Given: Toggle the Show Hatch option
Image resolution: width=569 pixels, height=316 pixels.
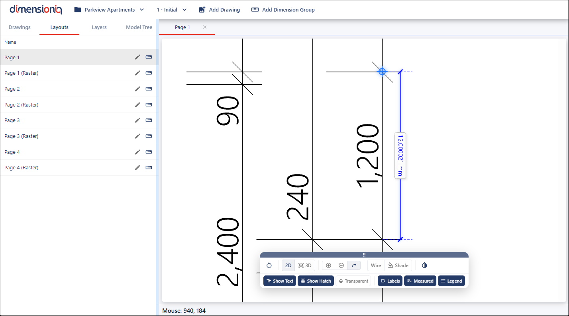Looking at the screenshot, I should click(x=316, y=281).
